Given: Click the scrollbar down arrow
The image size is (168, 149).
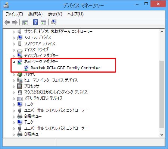Looking at the screenshot, I should [162, 135].
